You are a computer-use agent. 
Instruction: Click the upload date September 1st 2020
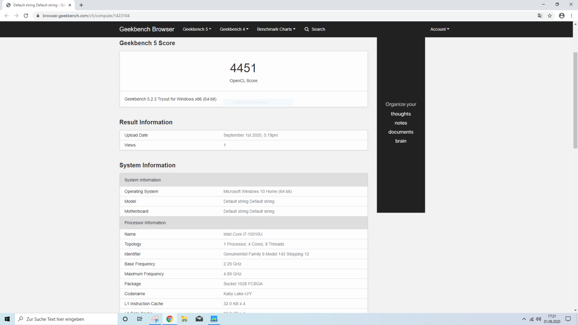[x=251, y=135]
